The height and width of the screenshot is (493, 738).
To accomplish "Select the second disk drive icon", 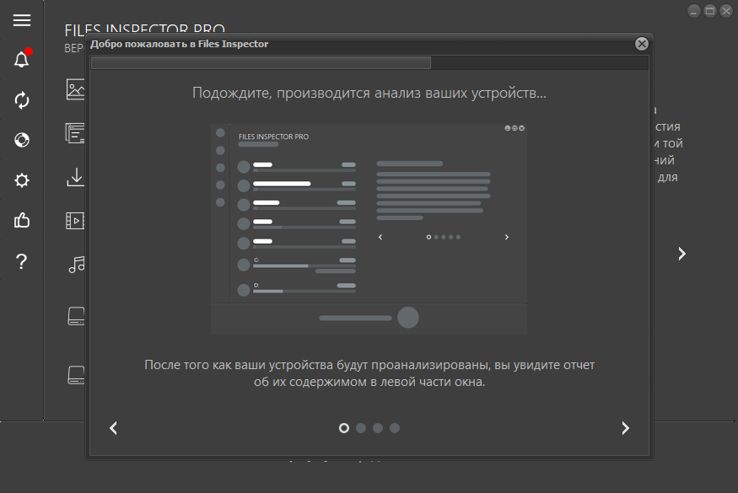I will [76, 375].
